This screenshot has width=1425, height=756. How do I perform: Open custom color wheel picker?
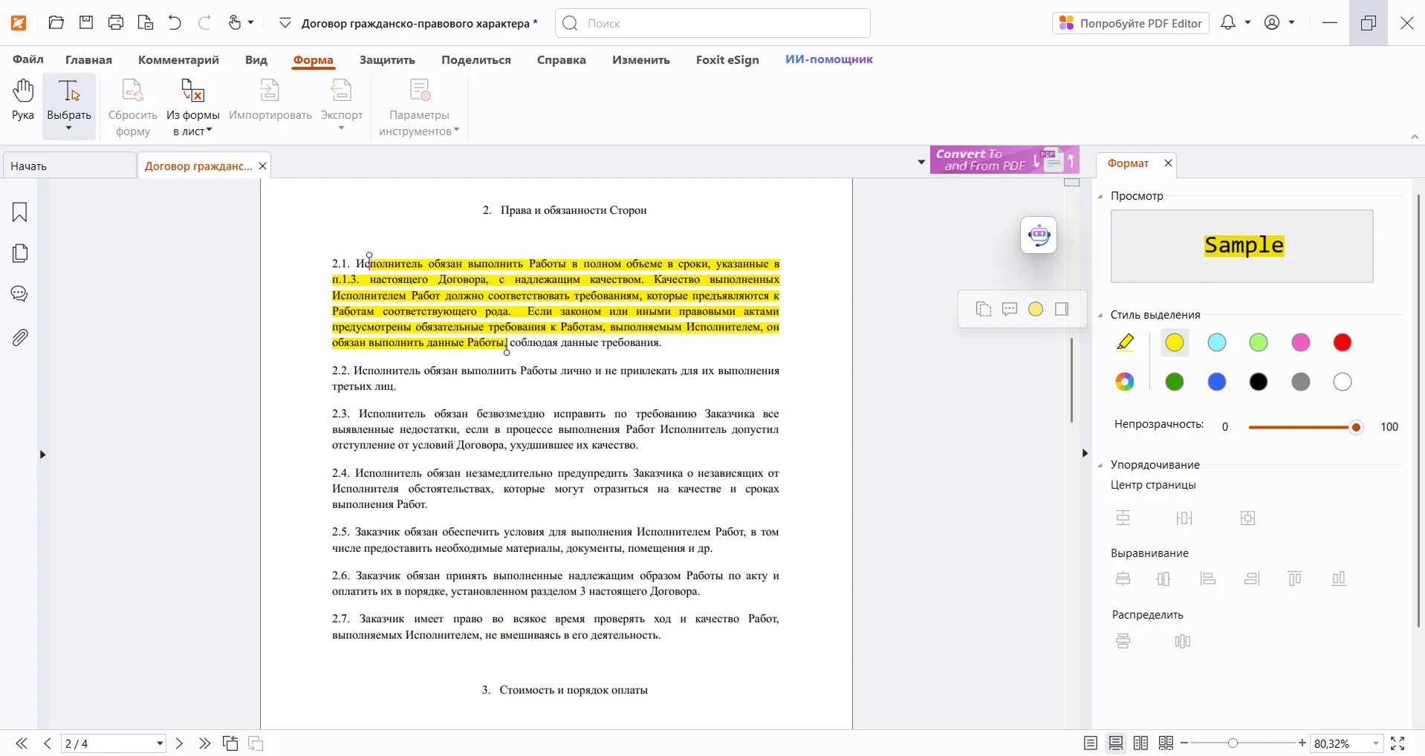pyautogui.click(x=1125, y=382)
